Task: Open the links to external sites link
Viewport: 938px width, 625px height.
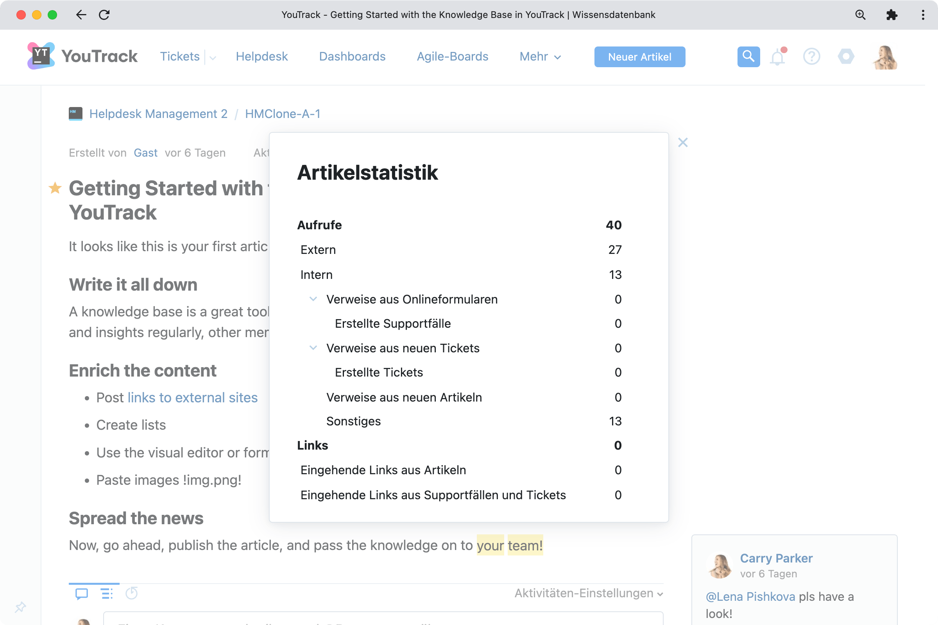Action: tap(193, 397)
